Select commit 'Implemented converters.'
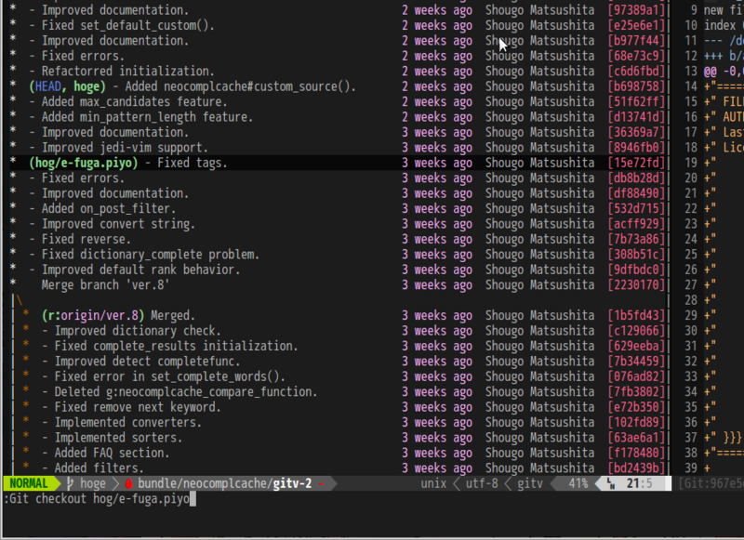 [x=128, y=422]
